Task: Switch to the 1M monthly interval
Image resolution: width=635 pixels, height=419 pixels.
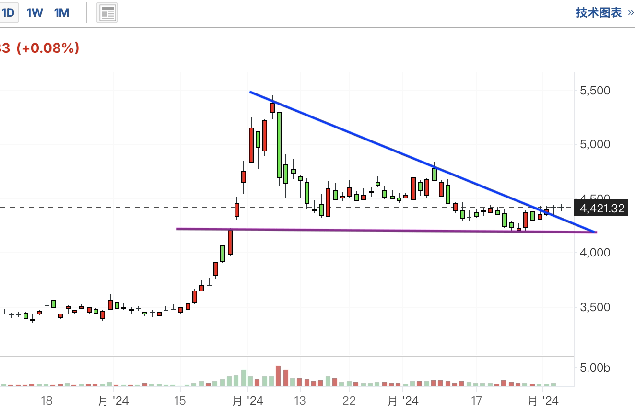Action: 62,13
